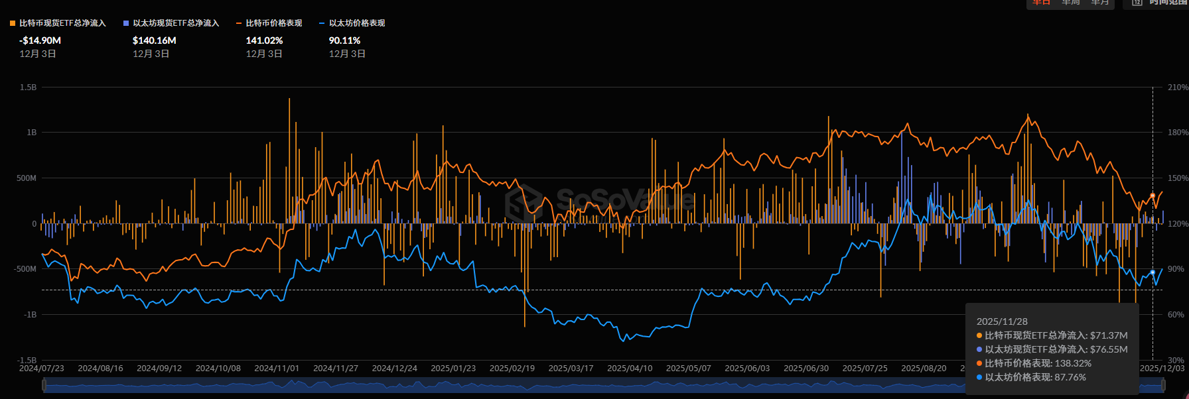Choose the 单月 monthly view tab
This screenshot has width=1189, height=399.
tap(1100, 3)
